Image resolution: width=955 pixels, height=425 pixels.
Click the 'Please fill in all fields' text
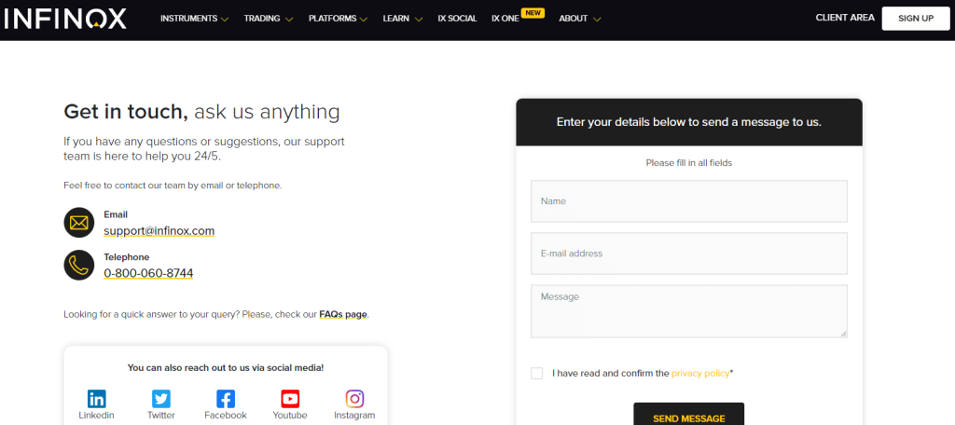tap(689, 163)
